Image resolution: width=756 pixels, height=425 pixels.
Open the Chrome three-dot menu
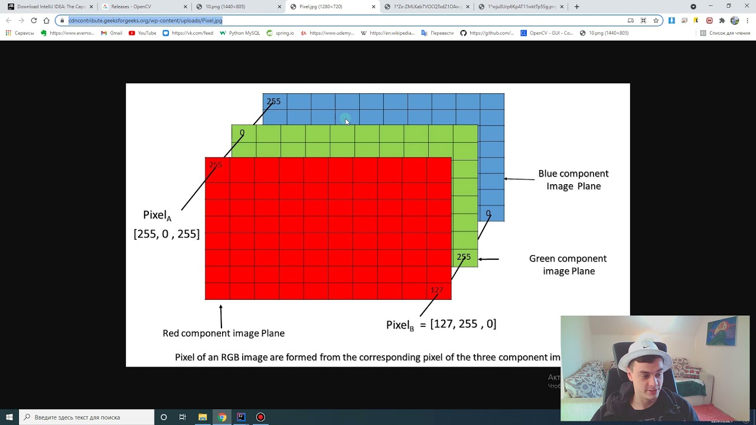click(x=747, y=20)
